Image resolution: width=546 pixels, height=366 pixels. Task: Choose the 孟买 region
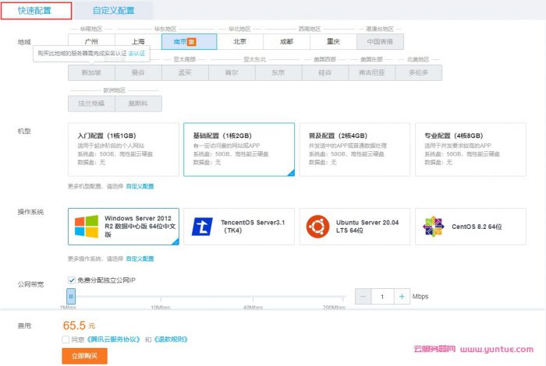coord(185,72)
